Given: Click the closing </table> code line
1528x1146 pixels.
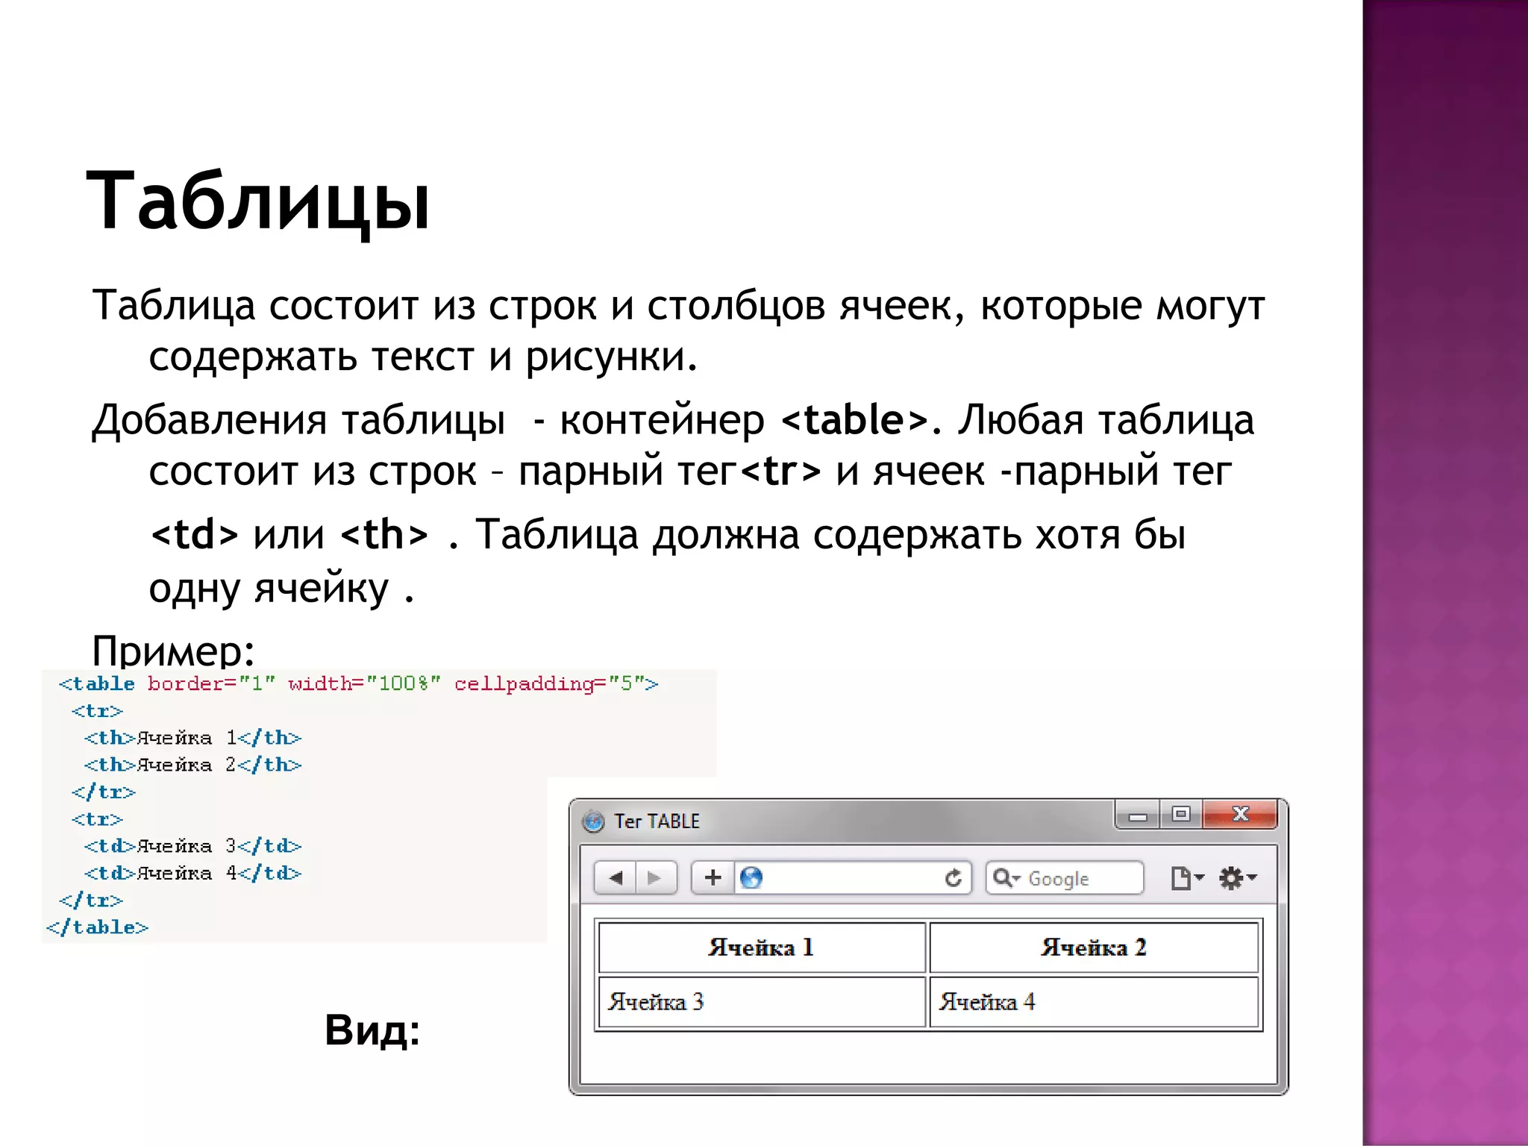Looking at the screenshot, I should (x=97, y=927).
